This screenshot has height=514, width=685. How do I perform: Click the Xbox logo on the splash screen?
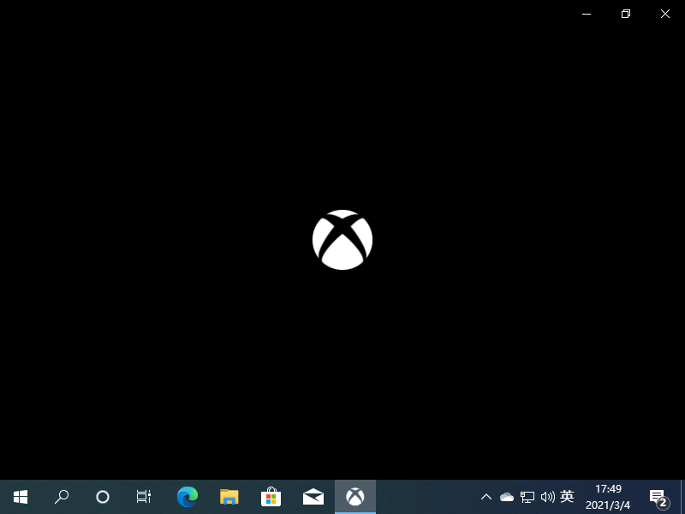click(342, 240)
